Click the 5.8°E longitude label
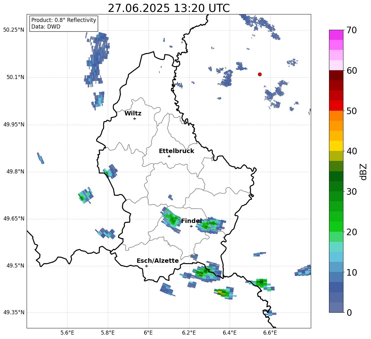This screenshot has height=339, width=371. tap(108, 333)
